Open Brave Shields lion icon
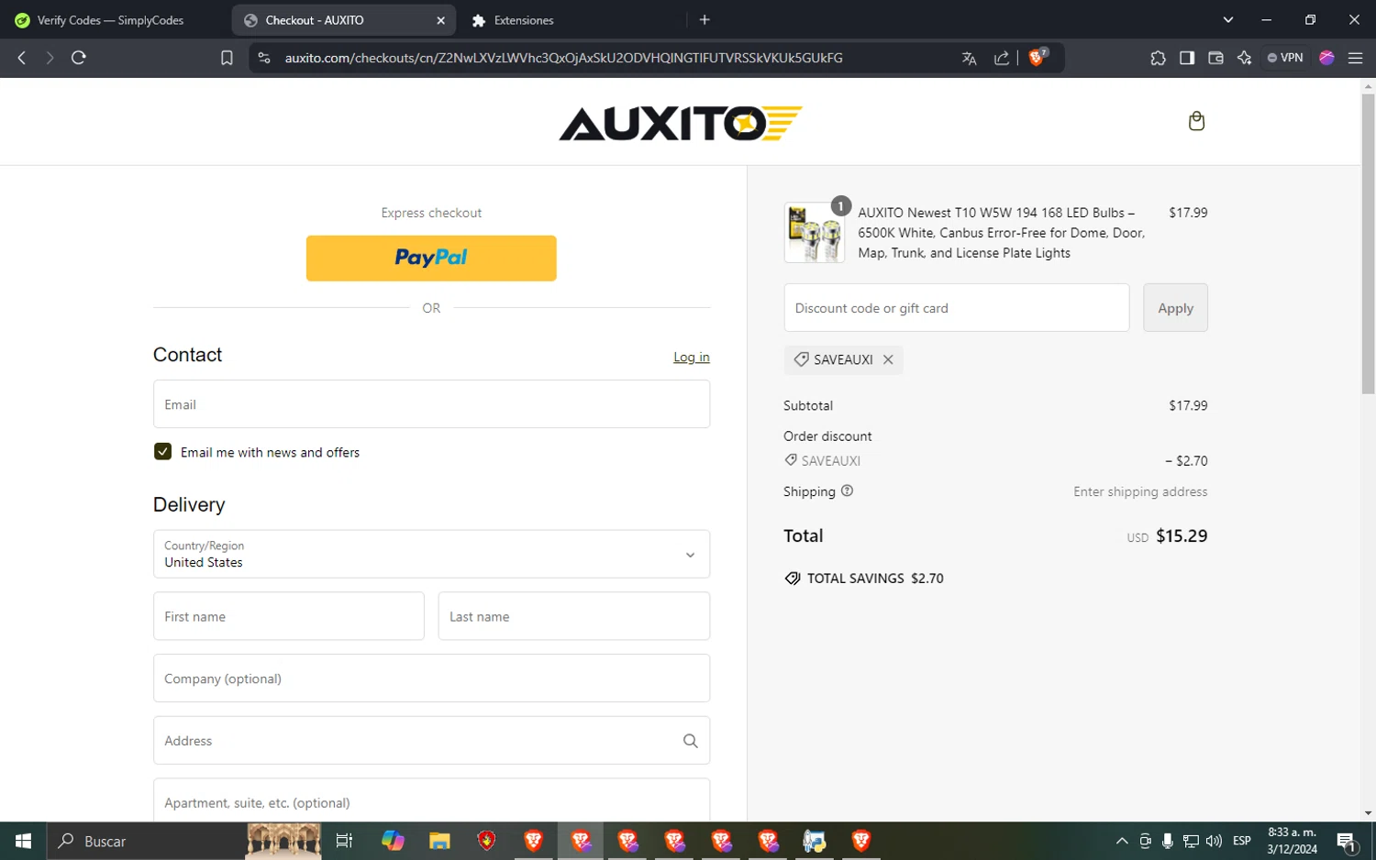The height and width of the screenshot is (860, 1376). pyautogui.click(x=1038, y=57)
